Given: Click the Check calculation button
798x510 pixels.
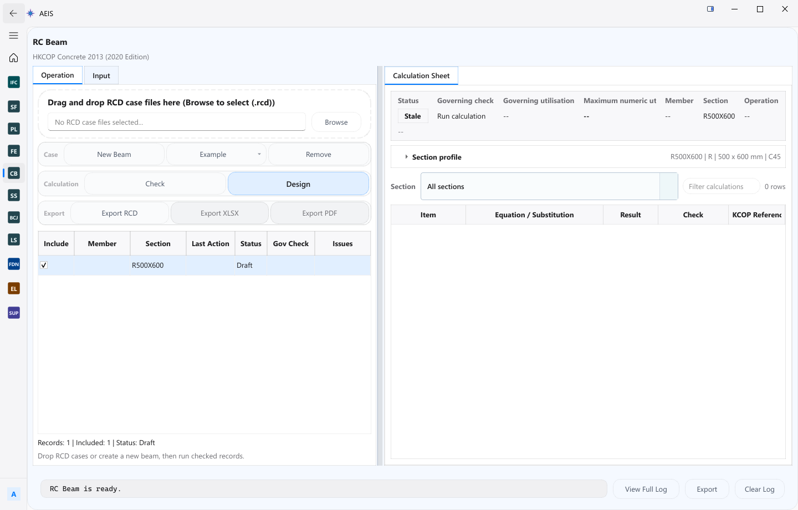Looking at the screenshot, I should tap(155, 183).
